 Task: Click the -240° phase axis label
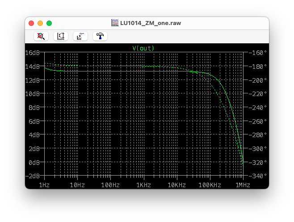pos(258,108)
